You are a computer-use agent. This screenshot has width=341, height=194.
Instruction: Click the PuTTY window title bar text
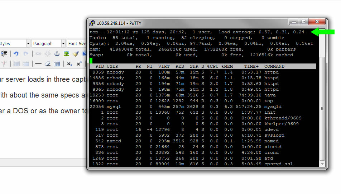coord(119,23)
